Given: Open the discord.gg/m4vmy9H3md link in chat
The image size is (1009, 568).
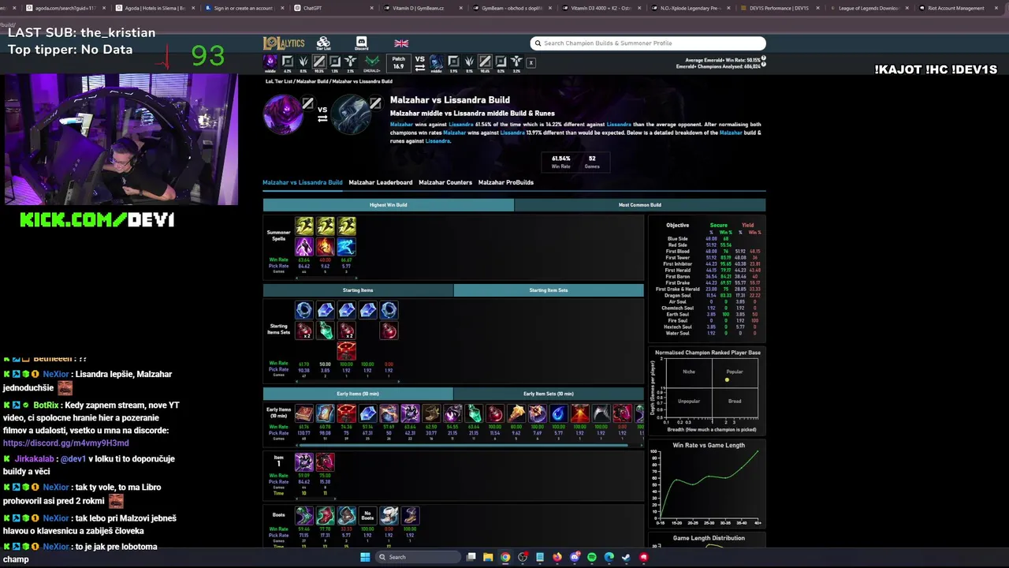Looking at the screenshot, I should pyautogui.click(x=65, y=443).
